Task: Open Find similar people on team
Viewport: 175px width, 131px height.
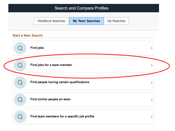Action: click(83, 100)
